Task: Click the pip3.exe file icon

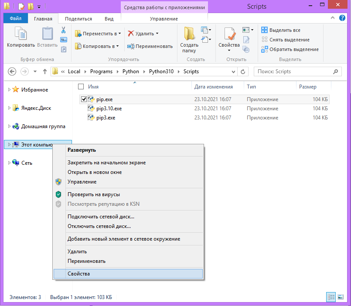Action: [x=91, y=118]
